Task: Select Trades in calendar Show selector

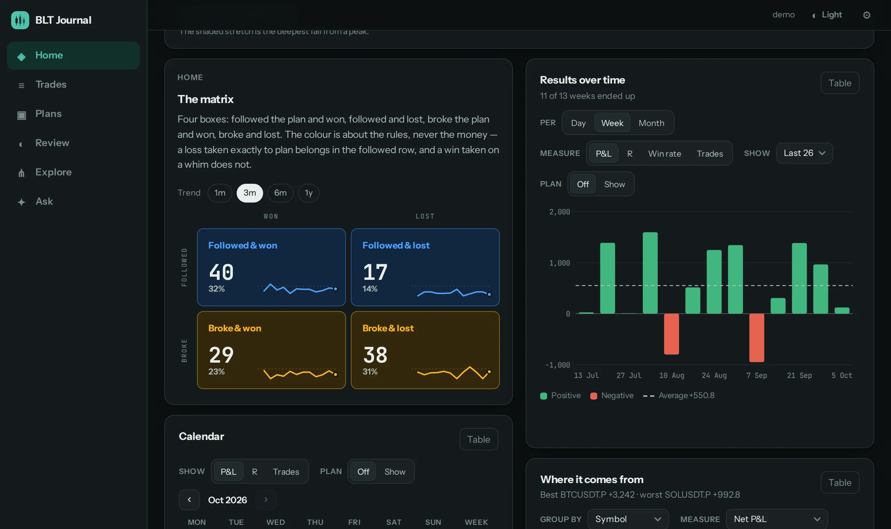Action: (x=286, y=472)
